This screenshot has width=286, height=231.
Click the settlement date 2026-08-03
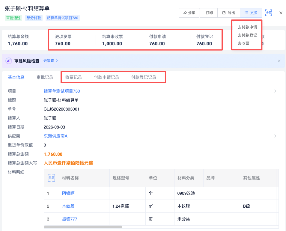(54, 127)
